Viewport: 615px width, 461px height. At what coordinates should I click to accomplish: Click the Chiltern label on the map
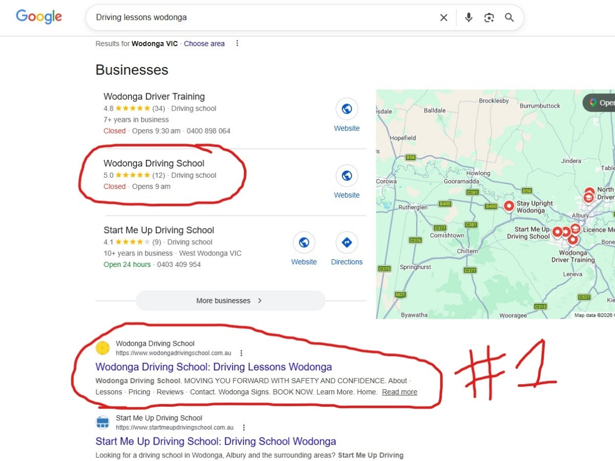(x=467, y=251)
